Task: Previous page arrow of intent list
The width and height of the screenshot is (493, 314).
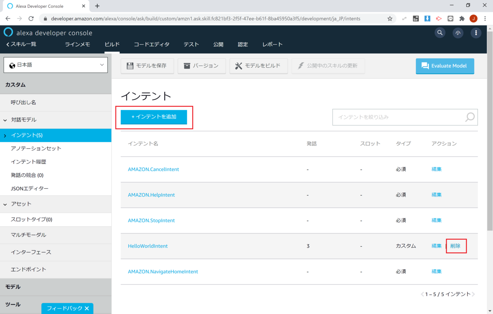Action: pyautogui.click(x=422, y=294)
